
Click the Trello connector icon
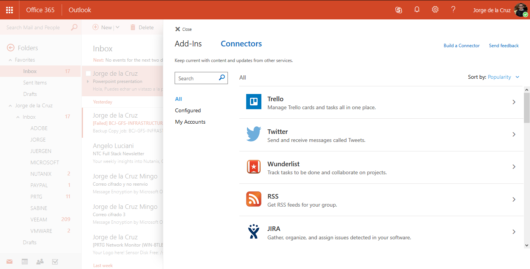254,102
